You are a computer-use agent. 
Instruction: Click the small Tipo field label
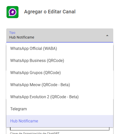(x=12, y=33)
